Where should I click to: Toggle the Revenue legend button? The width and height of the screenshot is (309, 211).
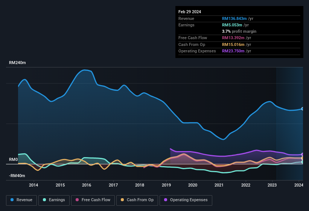(x=21, y=200)
